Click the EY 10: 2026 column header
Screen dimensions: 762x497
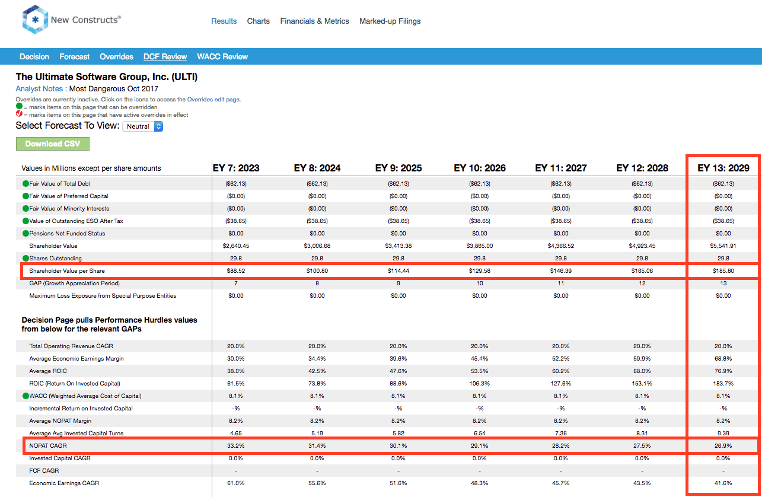[x=479, y=168]
